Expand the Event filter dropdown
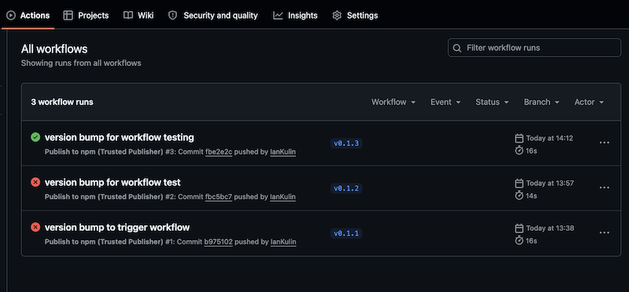Image resolution: width=629 pixels, height=292 pixels. tap(445, 102)
